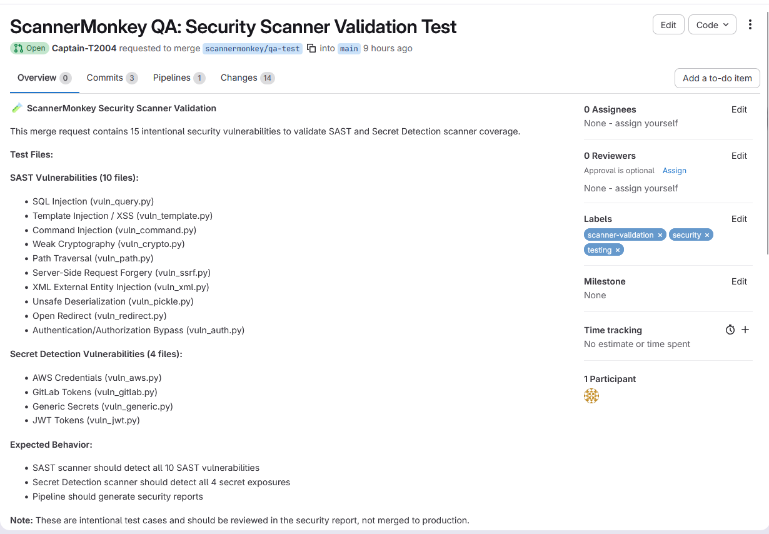Add time entry with plus icon

(x=745, y=330)
